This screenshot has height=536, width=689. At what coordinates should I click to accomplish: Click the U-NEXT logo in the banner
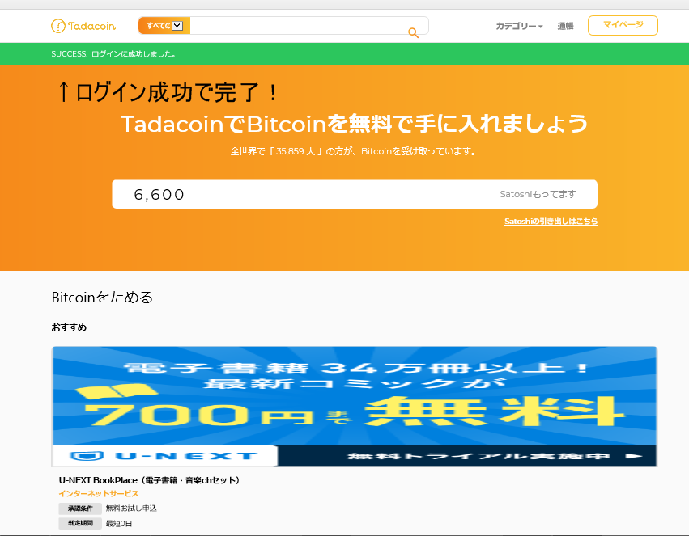tap(165, 456)
